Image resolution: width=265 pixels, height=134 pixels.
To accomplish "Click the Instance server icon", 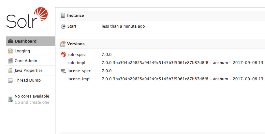I will click(63, 16).
